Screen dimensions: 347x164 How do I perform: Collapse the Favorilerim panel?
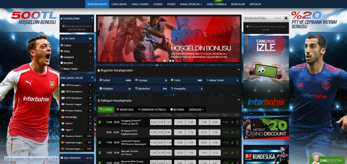(x=91, y=19)
